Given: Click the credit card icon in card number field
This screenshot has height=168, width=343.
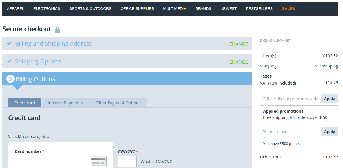Looking at the screenshot, I should click(98, 161).
